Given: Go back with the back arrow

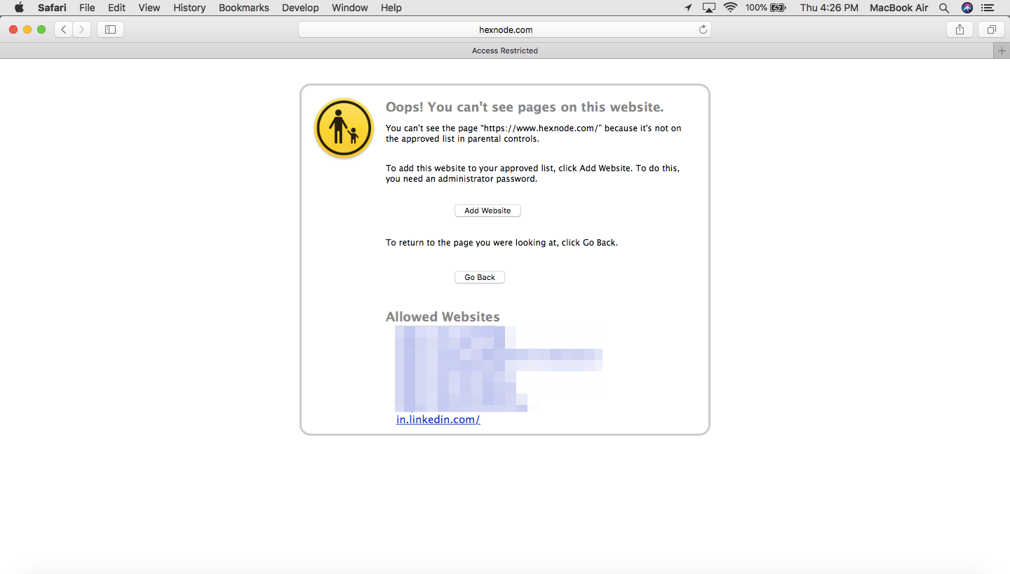Looking at the screenshot, I should click(64, 29).
